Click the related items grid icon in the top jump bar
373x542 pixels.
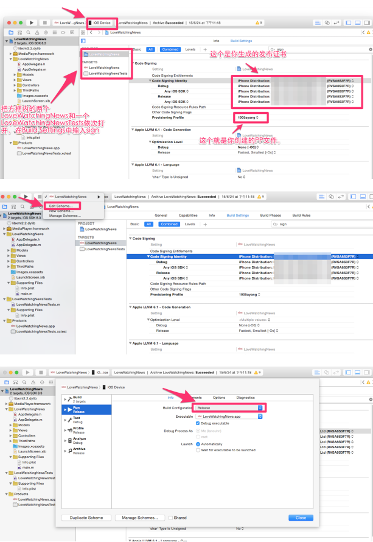(83, 32)
